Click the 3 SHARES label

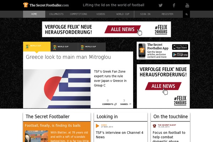coord(124,104)
